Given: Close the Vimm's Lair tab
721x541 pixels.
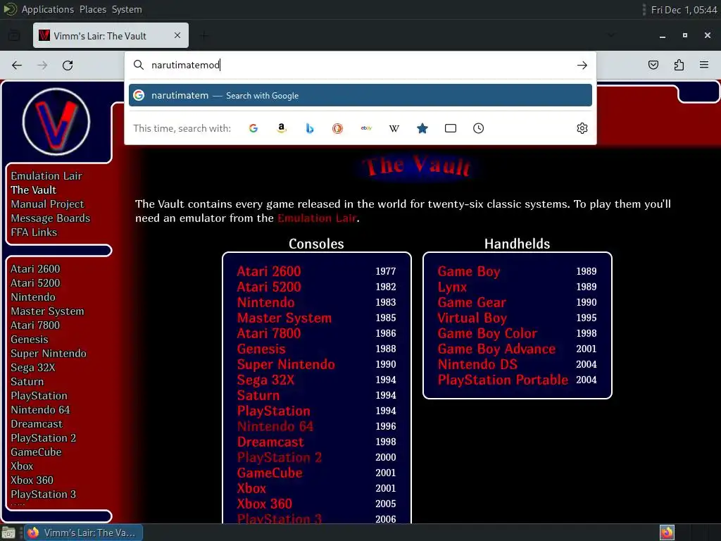Looking at the screenshot, I should [x=177, y=35].
